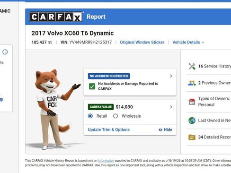Click the Previous Owners people icon

[x=192, y=83]
